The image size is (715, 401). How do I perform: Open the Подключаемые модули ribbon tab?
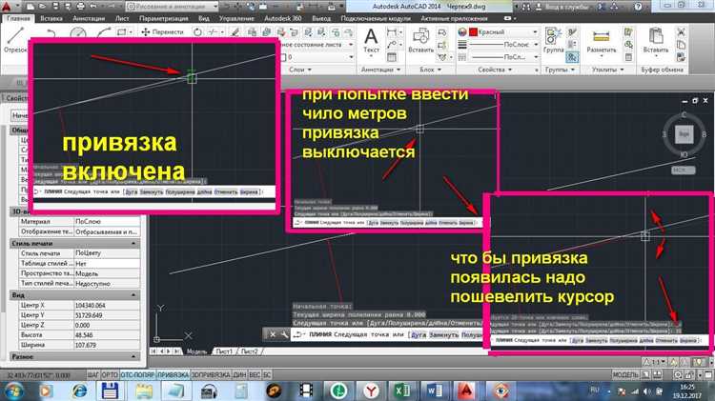click(x=376, y=18)
